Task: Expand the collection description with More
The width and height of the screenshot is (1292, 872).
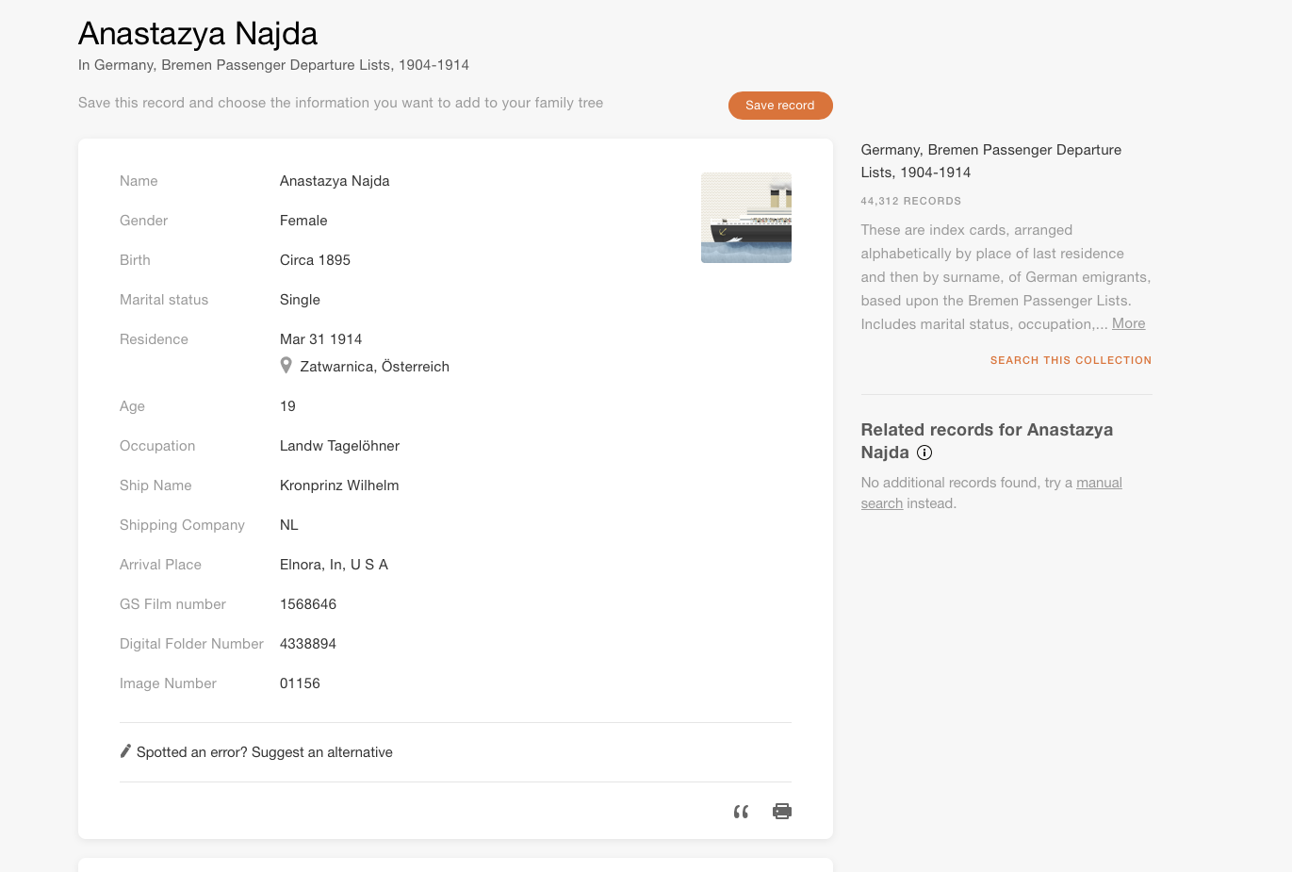Action: pyautogui.click(x=1128, y=323)
